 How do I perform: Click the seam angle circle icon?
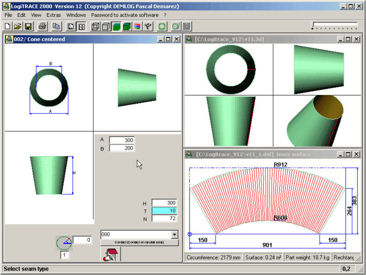click(64, 243)
